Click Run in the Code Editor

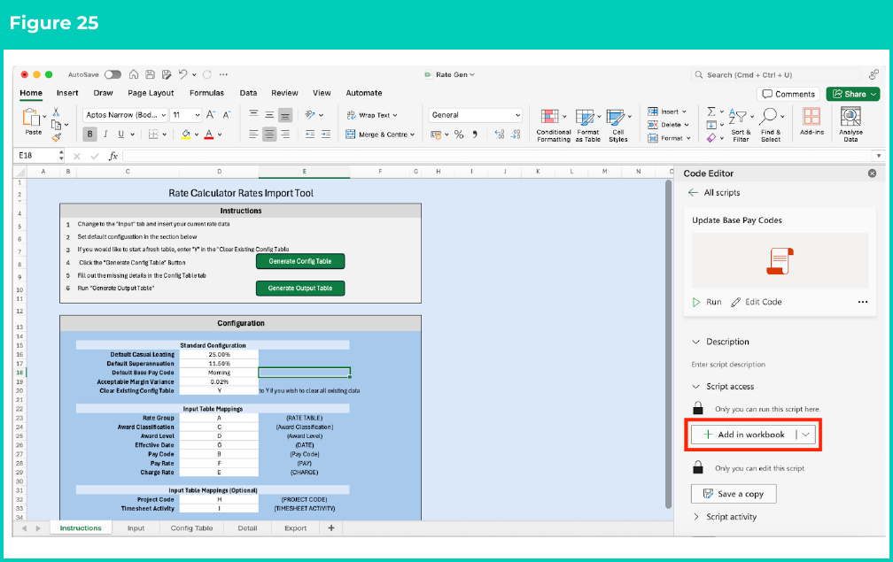(x=707, y=302)
